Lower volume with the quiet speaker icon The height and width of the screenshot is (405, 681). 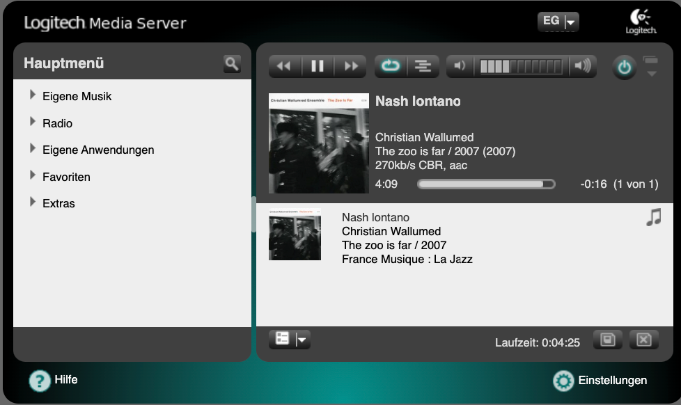(x=459, y=67)
